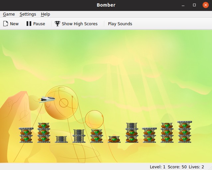Open the Help menu
The width and height of the screenshot is (212, 170).
pyautogui.click(x=46, y=14)
